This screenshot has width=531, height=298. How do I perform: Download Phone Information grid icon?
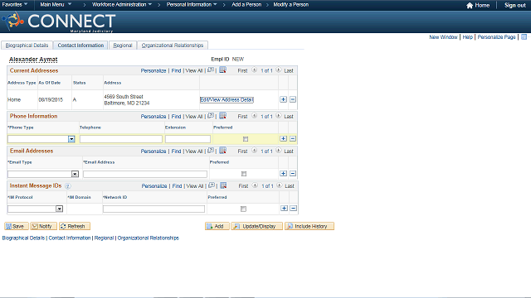[222, 116]
